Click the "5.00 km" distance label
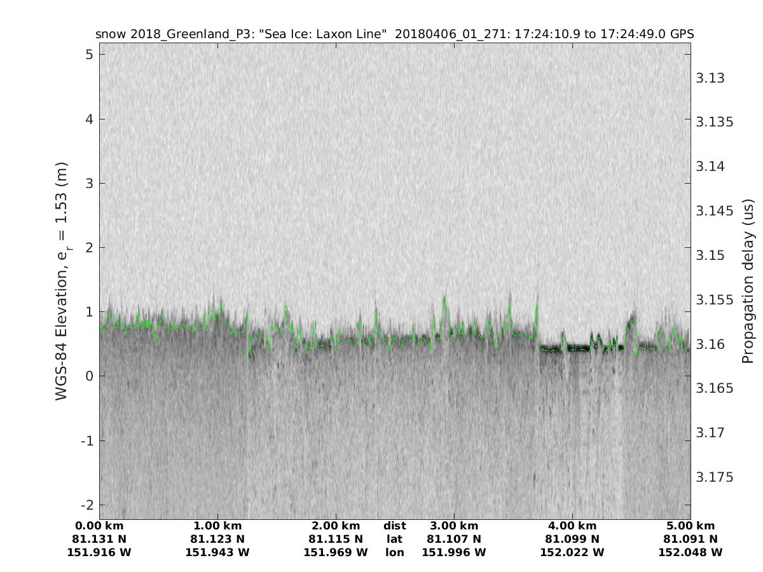 pyautogui.click(x=691, y=526)
